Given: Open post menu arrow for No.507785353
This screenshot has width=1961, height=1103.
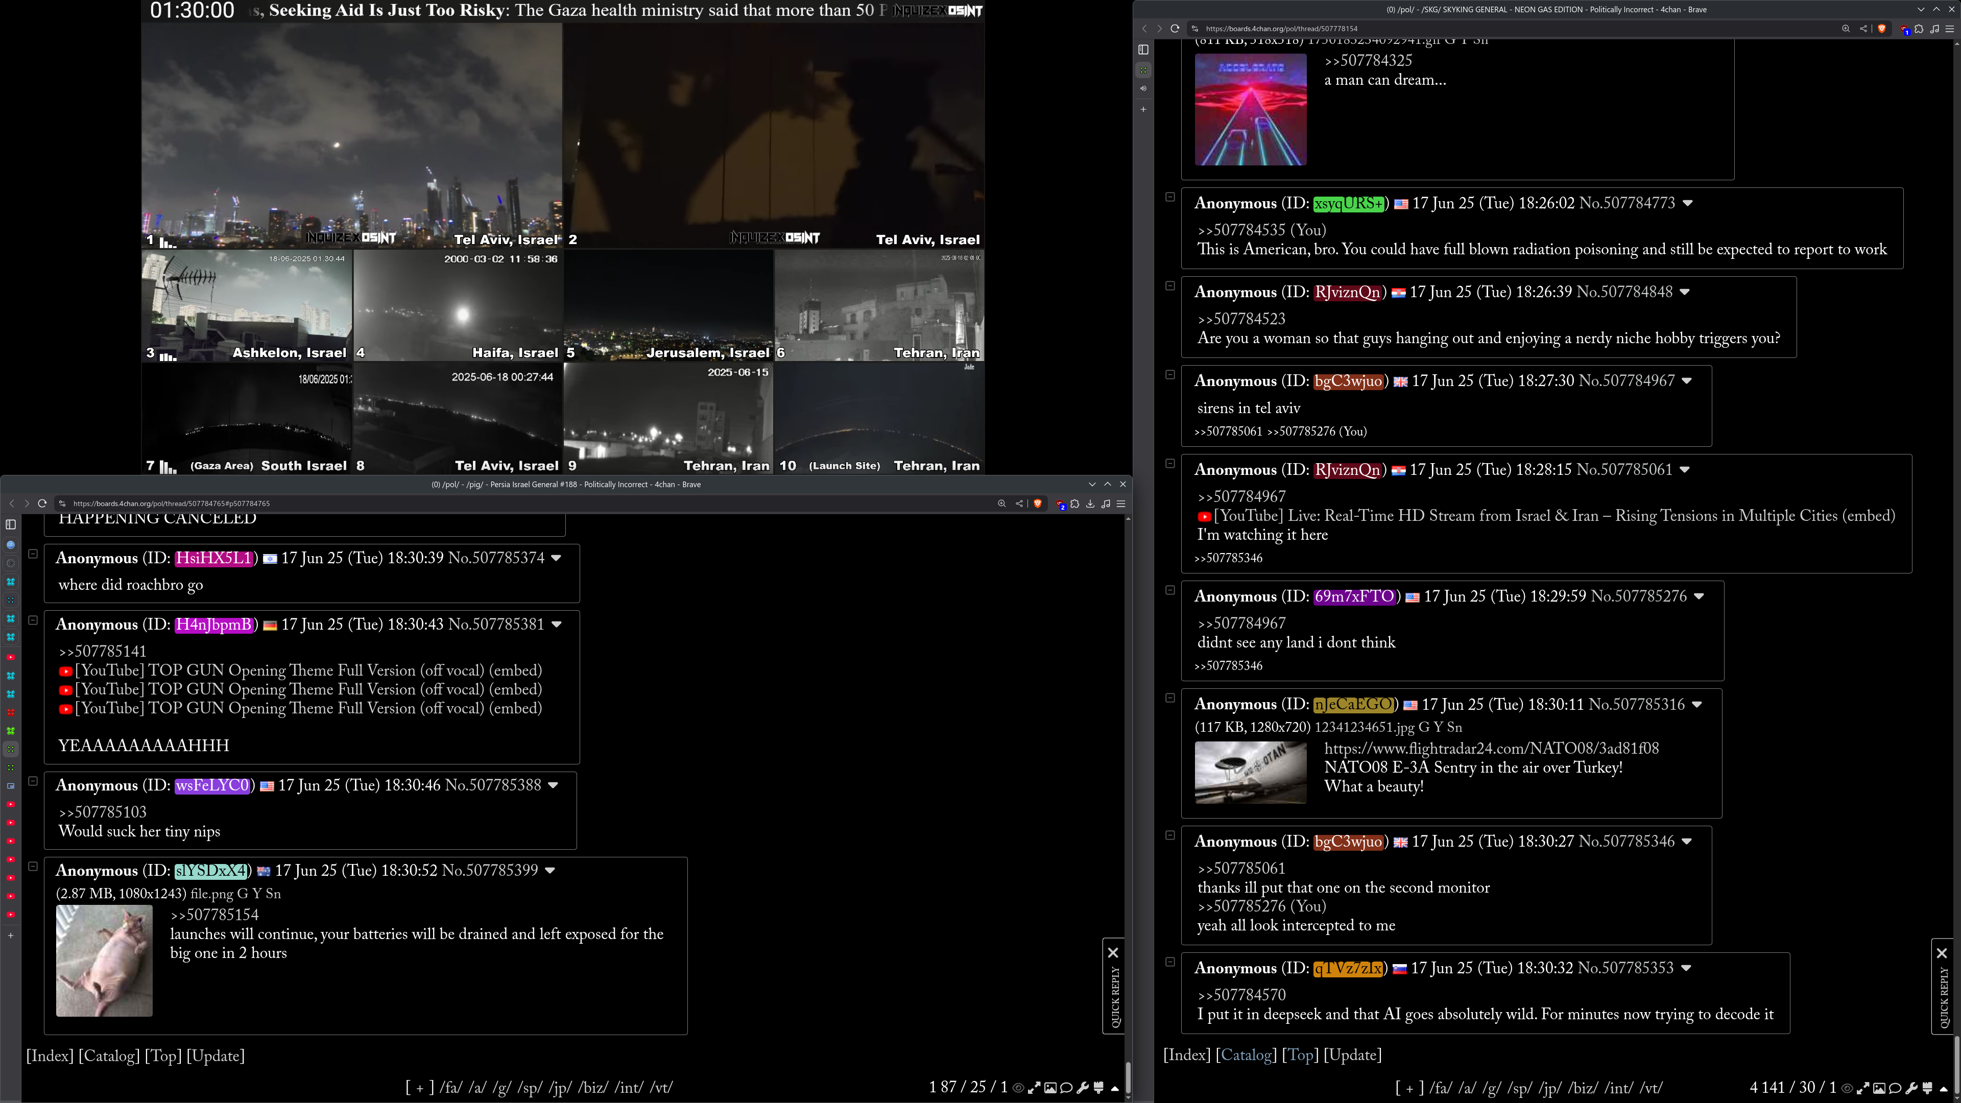Looking at the screenshot, I should click(1686, 968).
